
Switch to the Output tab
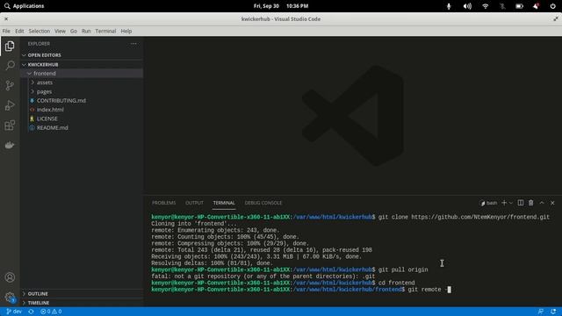click(x=194, y=203)
